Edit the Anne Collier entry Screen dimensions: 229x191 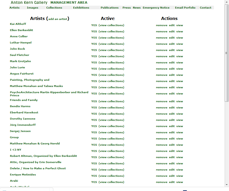pos(172,38)
